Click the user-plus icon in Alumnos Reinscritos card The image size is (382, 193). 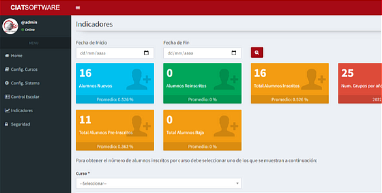(x=226, y=80)
